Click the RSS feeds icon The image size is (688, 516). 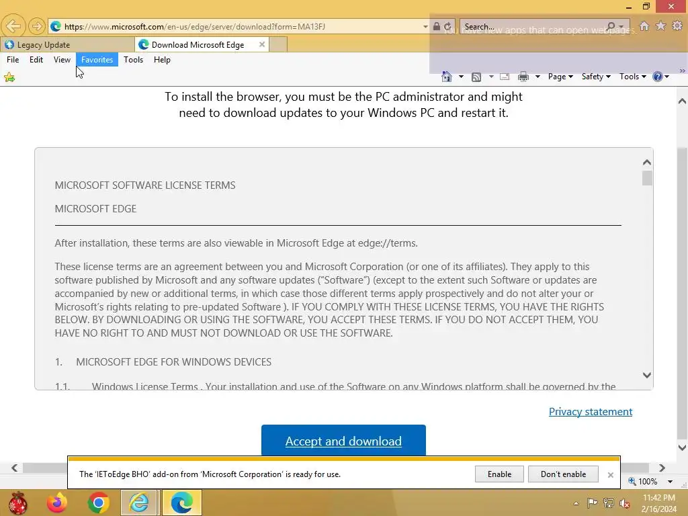[x=476, y=77]
